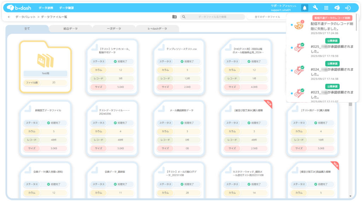Click the new folder icon
362x204 pixels.
point(174,17)
